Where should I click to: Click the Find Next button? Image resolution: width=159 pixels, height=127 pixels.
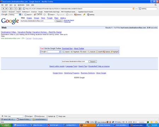29,116
